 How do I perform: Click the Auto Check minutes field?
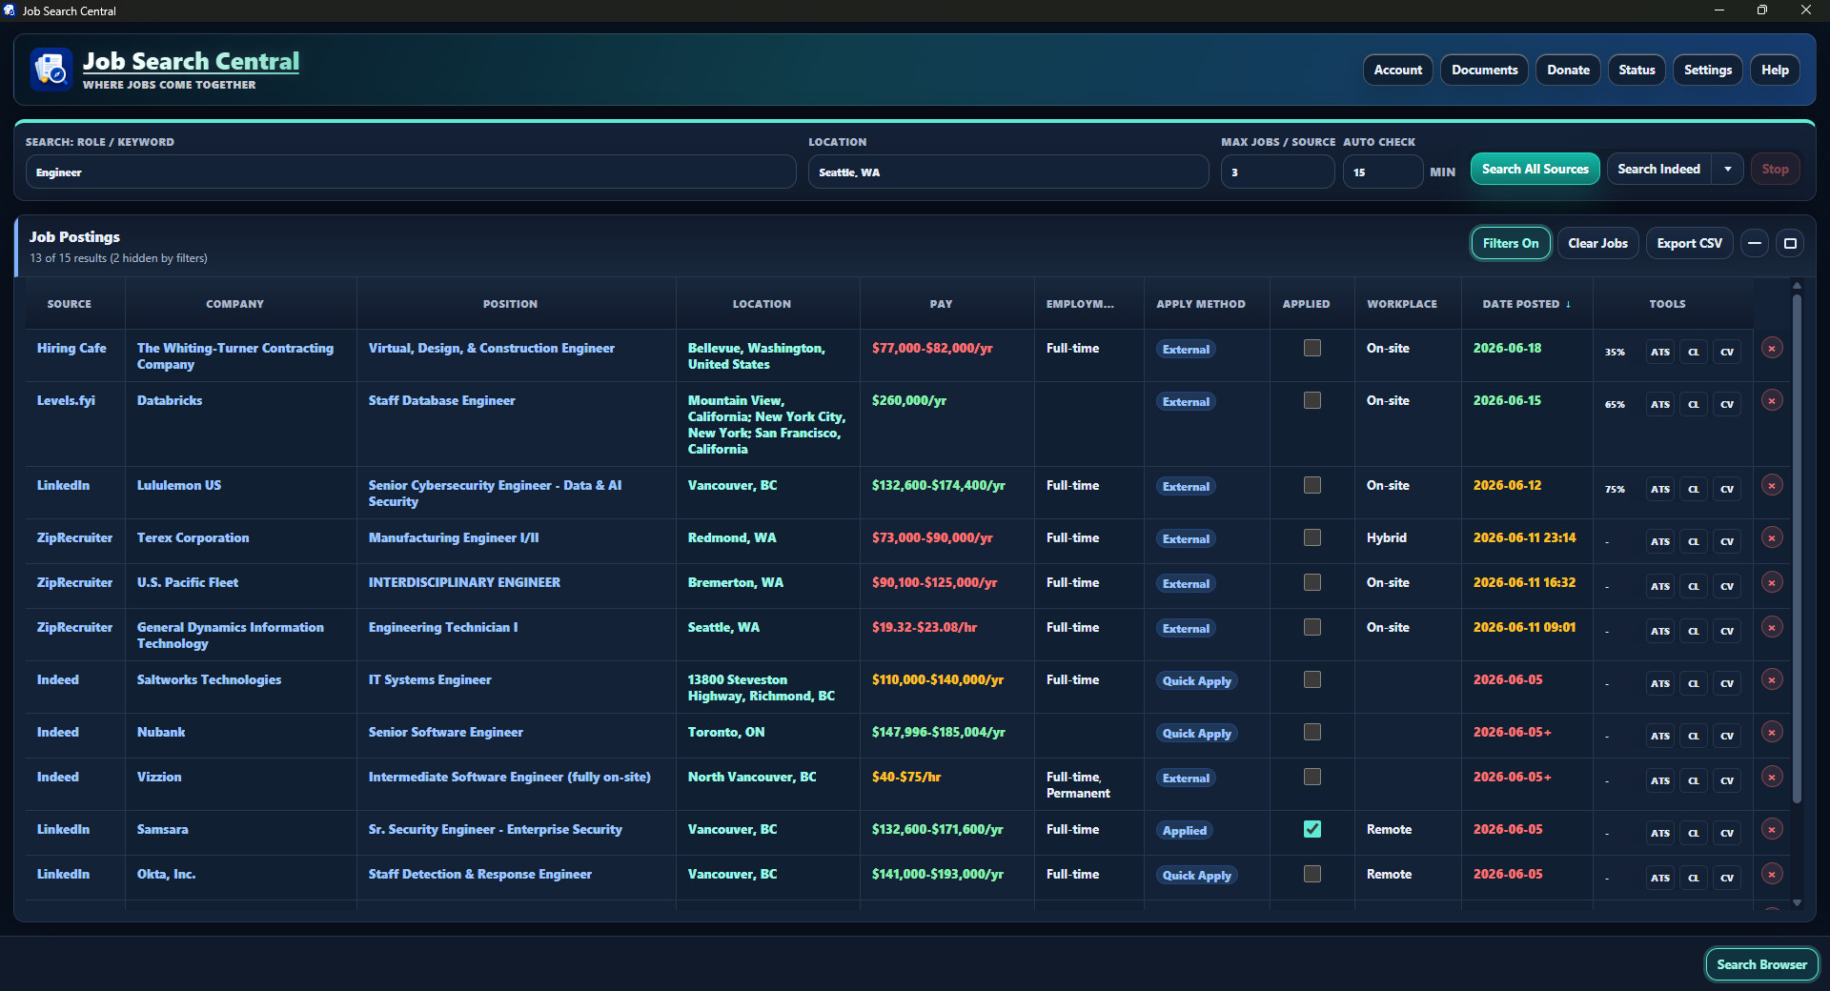click(1382, 172)
